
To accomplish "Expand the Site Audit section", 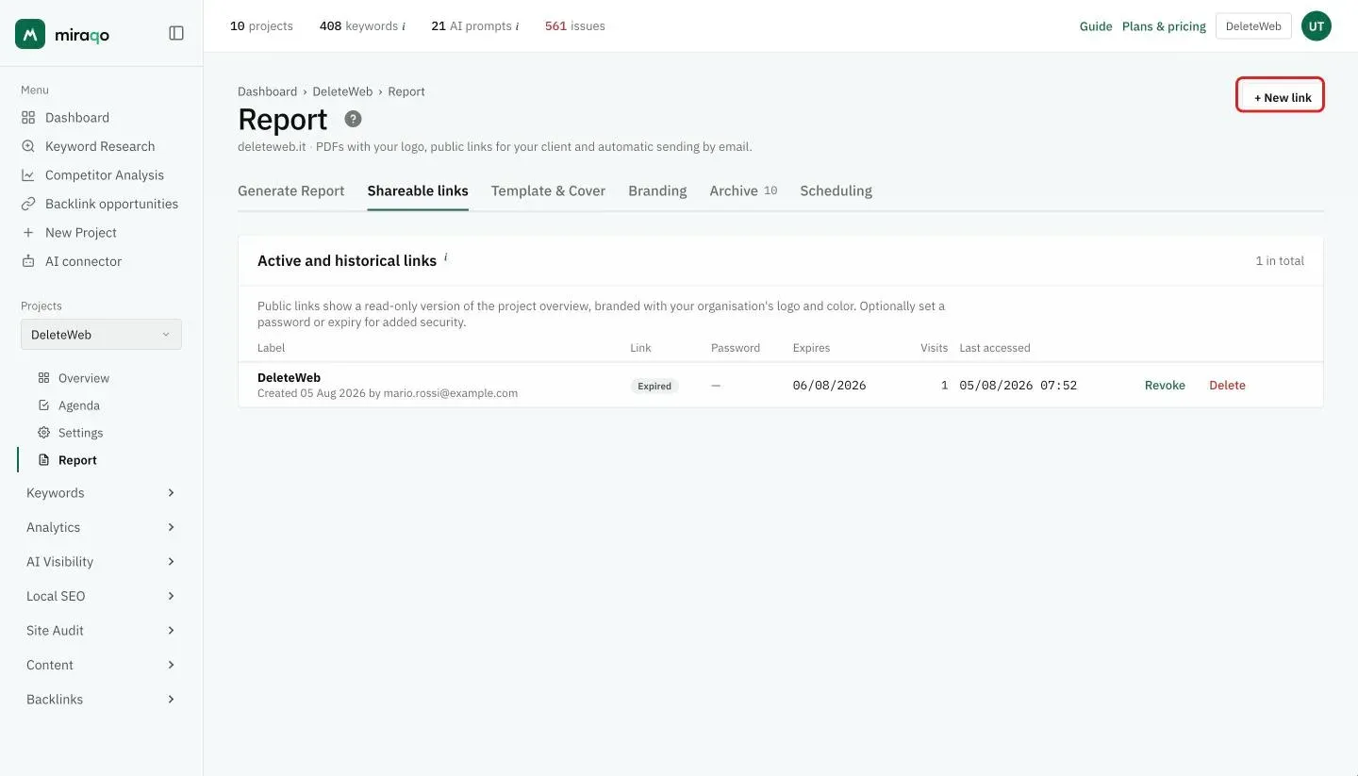I will (x=101, y=631).
